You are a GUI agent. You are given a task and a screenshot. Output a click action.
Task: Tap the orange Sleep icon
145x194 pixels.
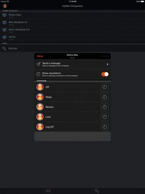coord(40,97)
